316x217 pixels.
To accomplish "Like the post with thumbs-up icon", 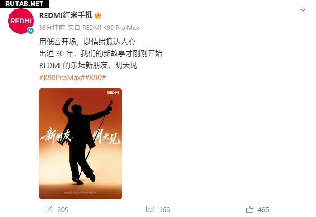I will [250, 209].
